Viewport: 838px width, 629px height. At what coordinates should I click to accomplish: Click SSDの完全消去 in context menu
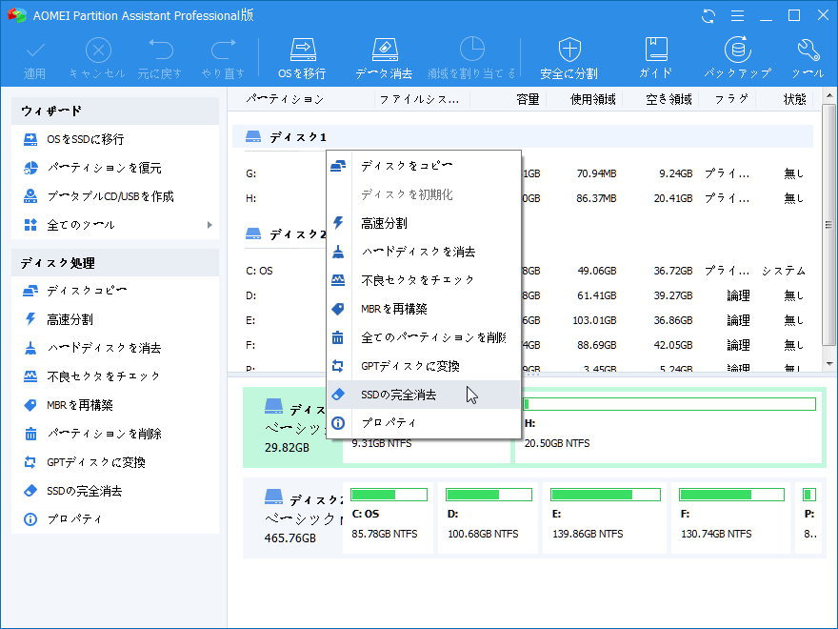click(x=423, y=395)
